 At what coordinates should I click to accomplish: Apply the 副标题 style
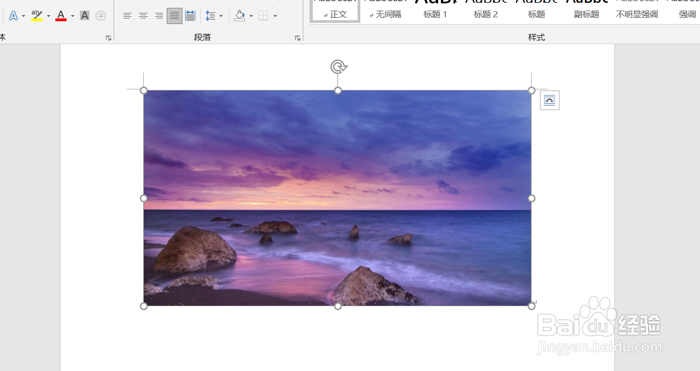coord(586,11)
